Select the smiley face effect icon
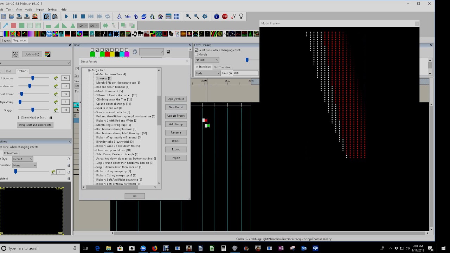This screenshot has height=253, width=450. pos(49,34)
